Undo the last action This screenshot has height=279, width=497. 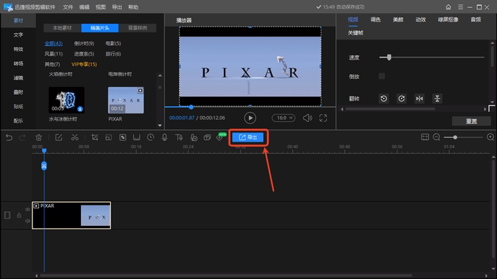click(x=9, y=137)
